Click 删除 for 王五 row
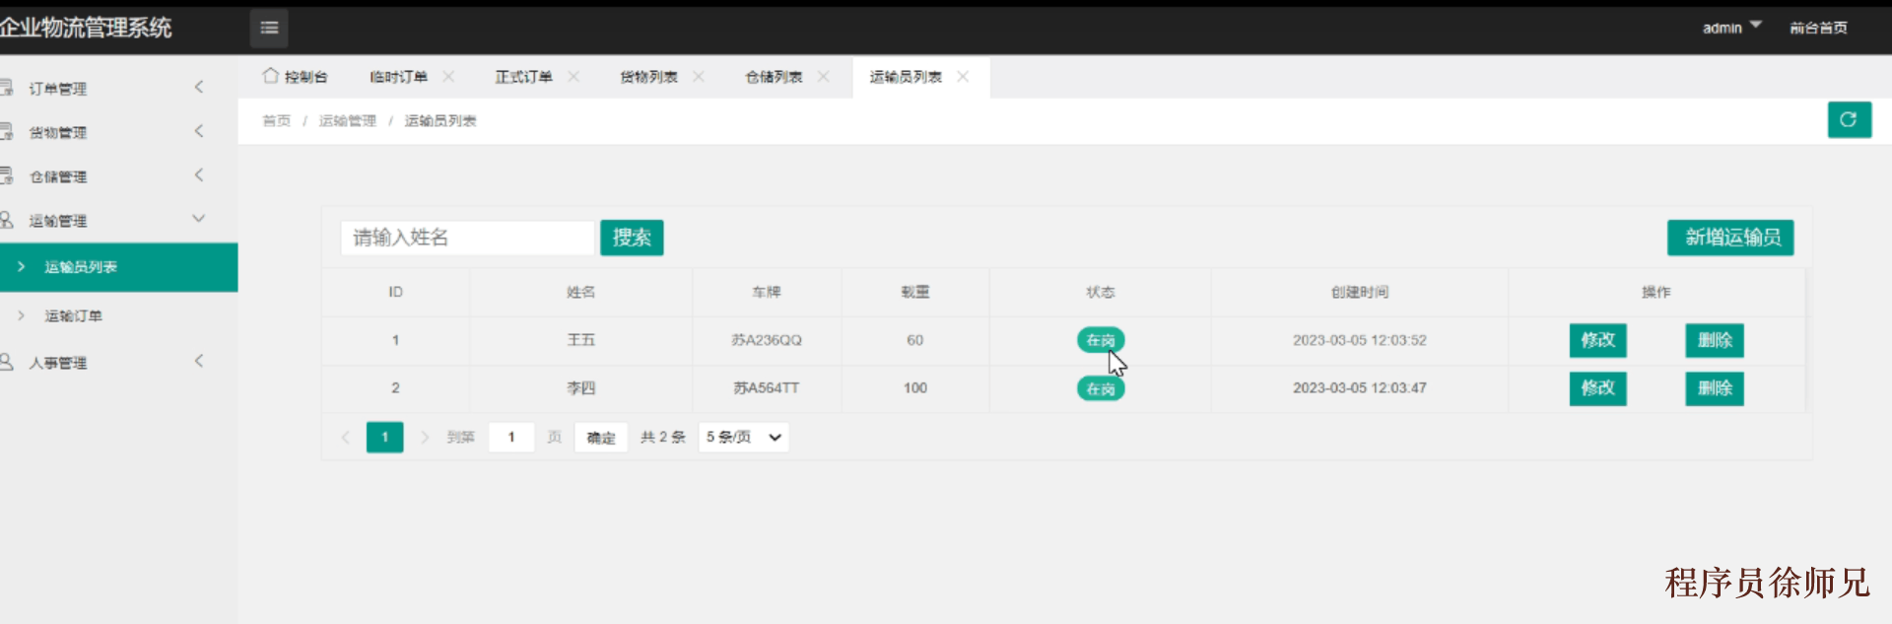Image resolution: width=1892 pixels, height=624 pixels. click(x=1715, y=340)
